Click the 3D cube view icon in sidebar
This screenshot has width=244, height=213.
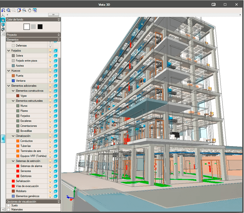point(3,25)
